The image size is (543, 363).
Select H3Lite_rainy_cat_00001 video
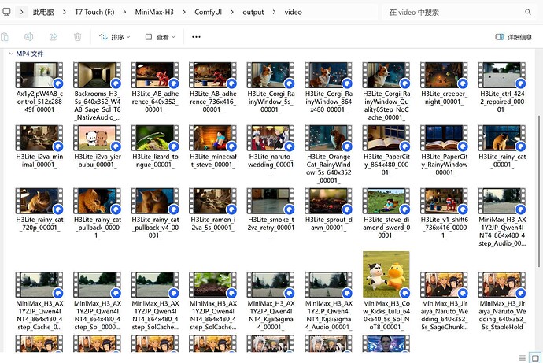502,146
